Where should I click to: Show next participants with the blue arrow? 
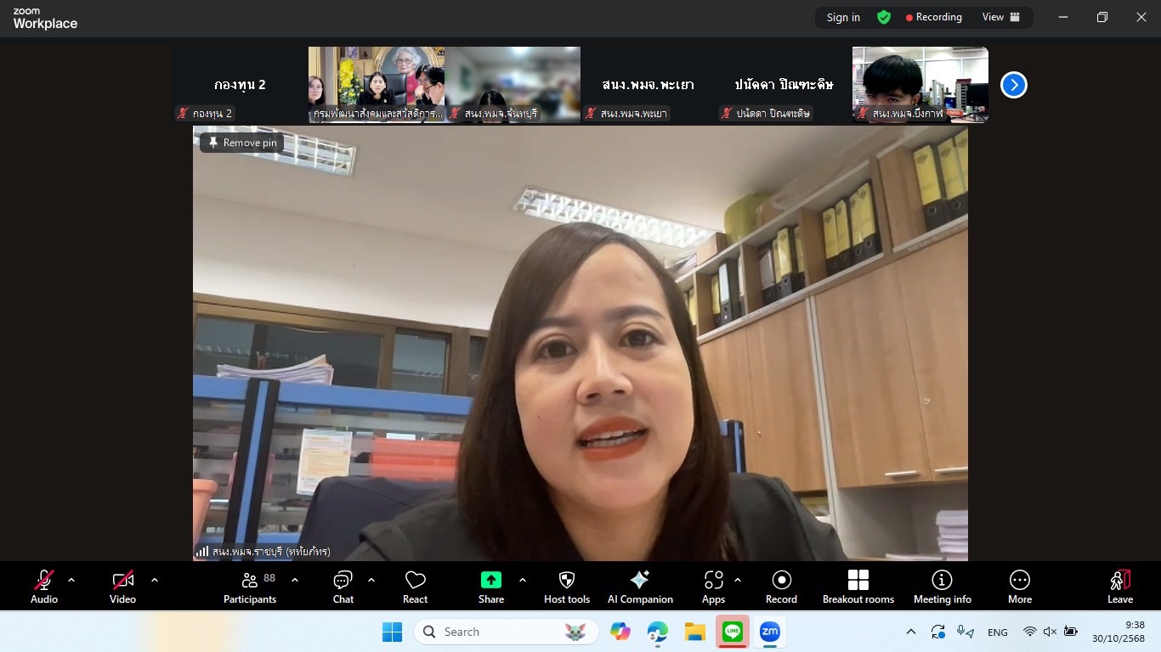[x=1013, y=85]
